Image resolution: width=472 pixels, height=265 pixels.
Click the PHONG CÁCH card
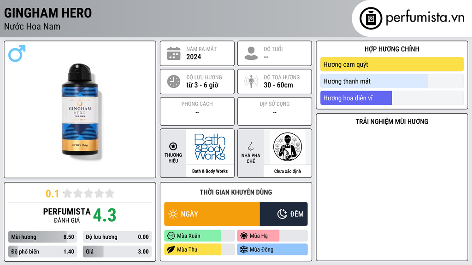click(197, 111)
